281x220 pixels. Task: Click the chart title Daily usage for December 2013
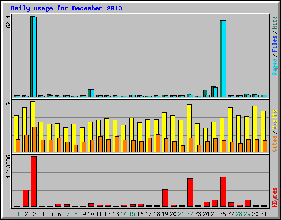tap(66, 8)
